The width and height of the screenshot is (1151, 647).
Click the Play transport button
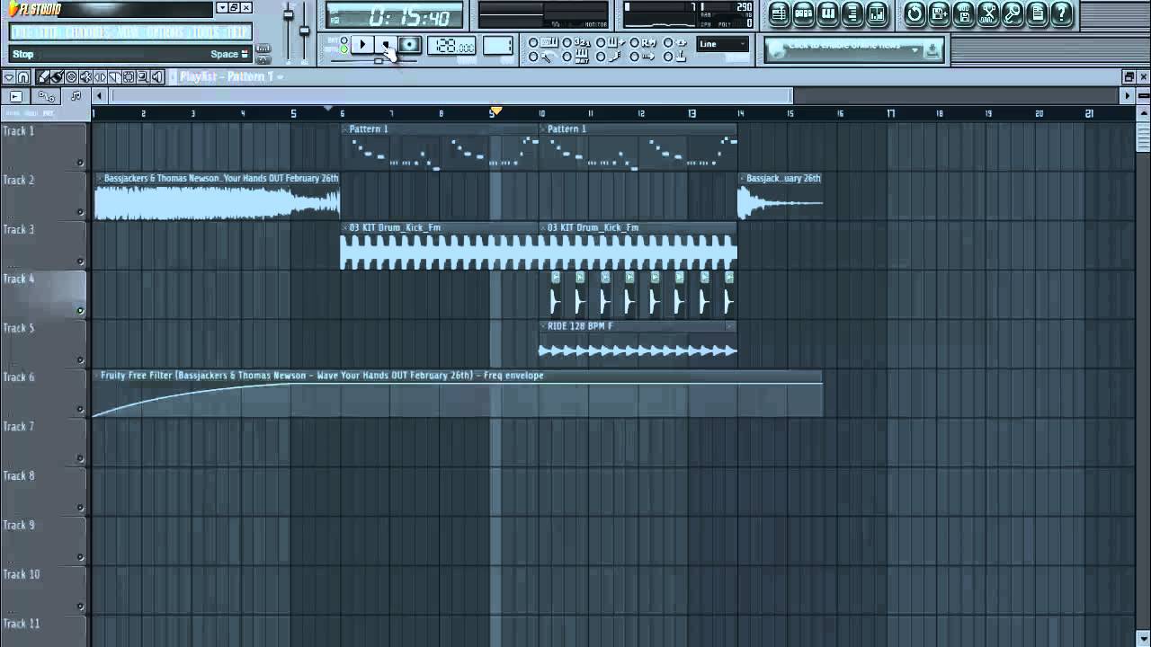362,44
